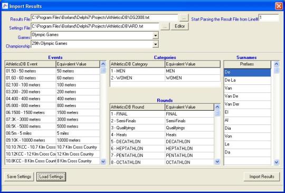
Task: Click AthleticsDB Category column header
Action: [137, 64]
